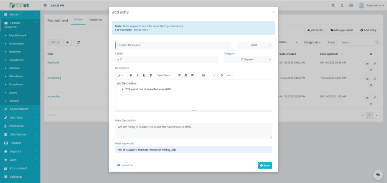Remove the IT label tag

point(118,60)
